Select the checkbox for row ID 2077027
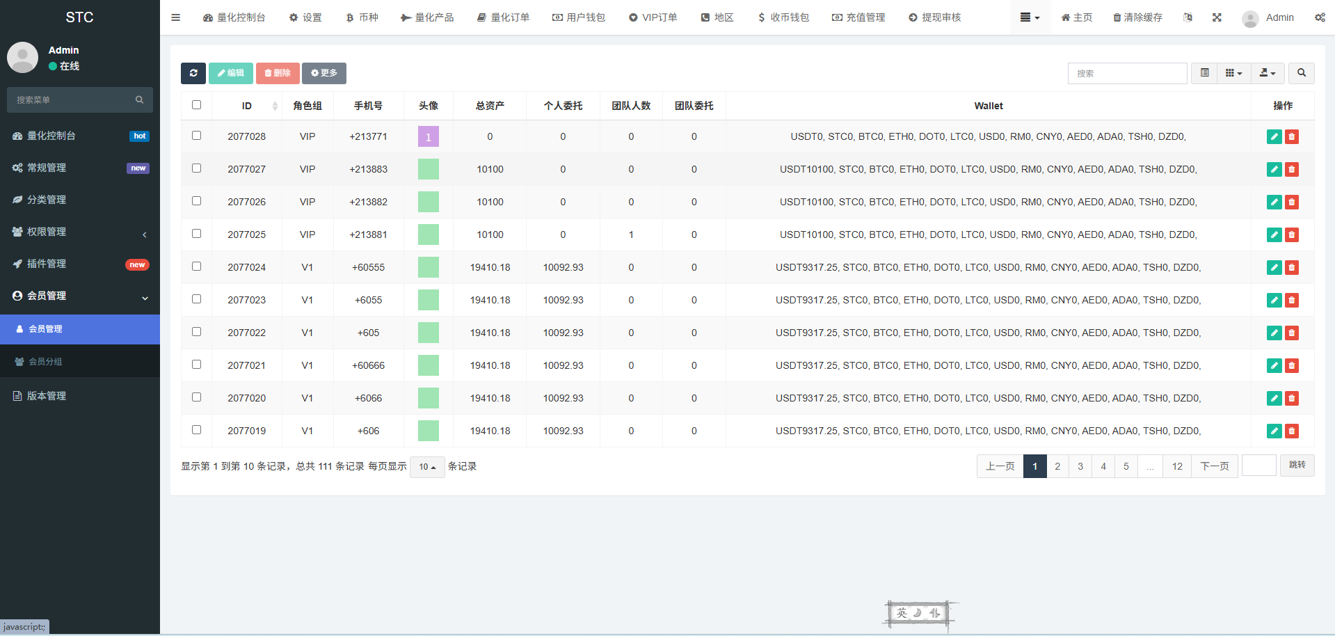The image size is (1335, 636). pos(196,168)
